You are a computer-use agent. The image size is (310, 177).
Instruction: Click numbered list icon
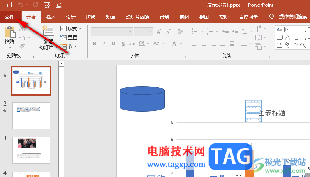point(210,32)
